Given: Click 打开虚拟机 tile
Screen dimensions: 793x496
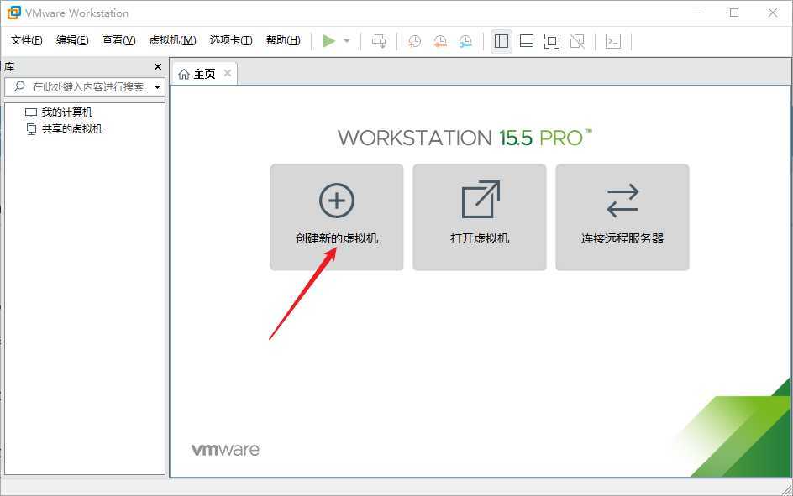Looking at the screenshot, I should tap(480, 217).
